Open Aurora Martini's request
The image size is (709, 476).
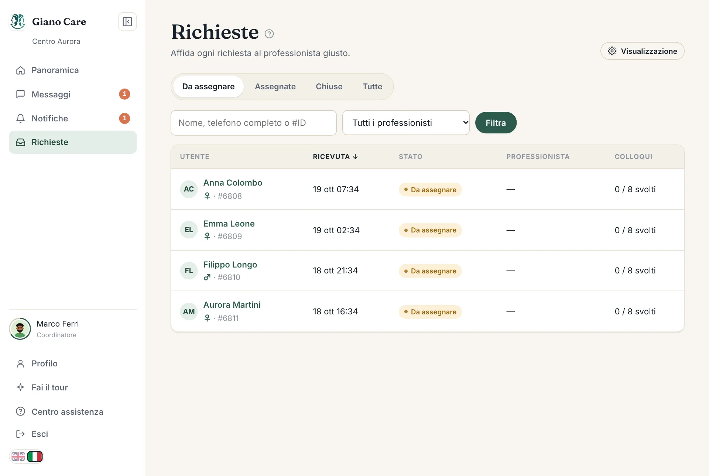[232, 305]
